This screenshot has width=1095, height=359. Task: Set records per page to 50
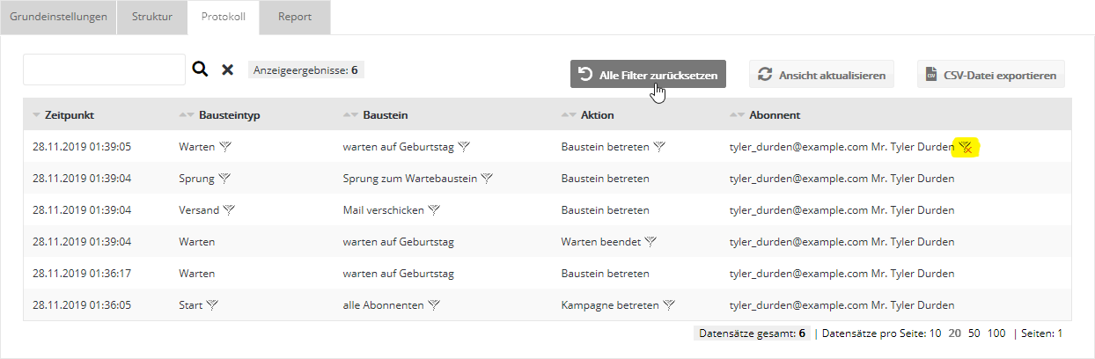(x=974, y=333)
